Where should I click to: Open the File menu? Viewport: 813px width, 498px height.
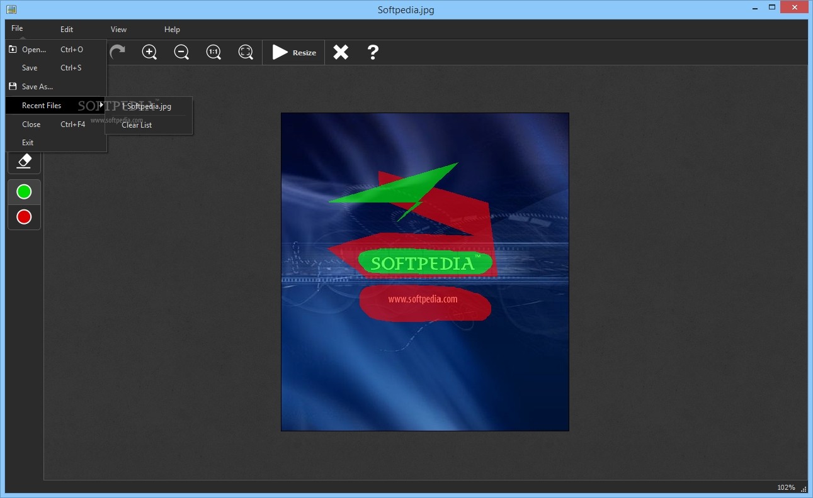pyautogui.click(x=17, y=28)
